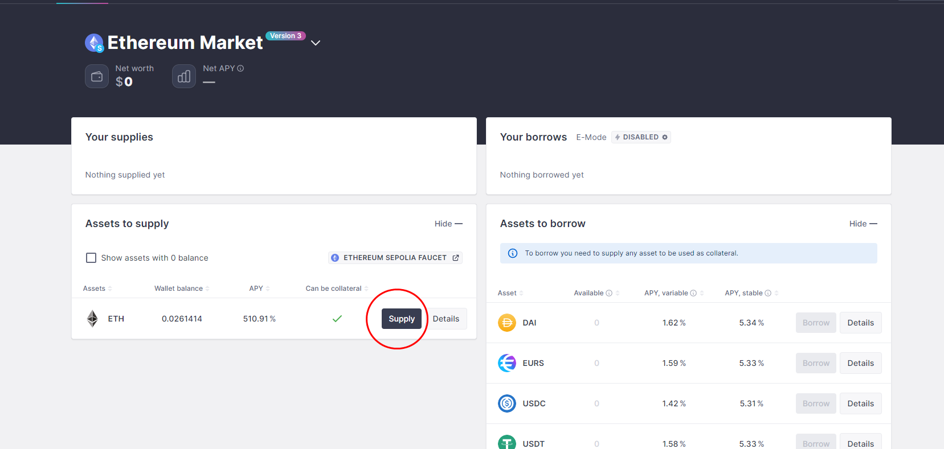Collapse the Assets to borrow panel
The height and width of the screenshot is (449, 944).
click(x=863, y=224)
